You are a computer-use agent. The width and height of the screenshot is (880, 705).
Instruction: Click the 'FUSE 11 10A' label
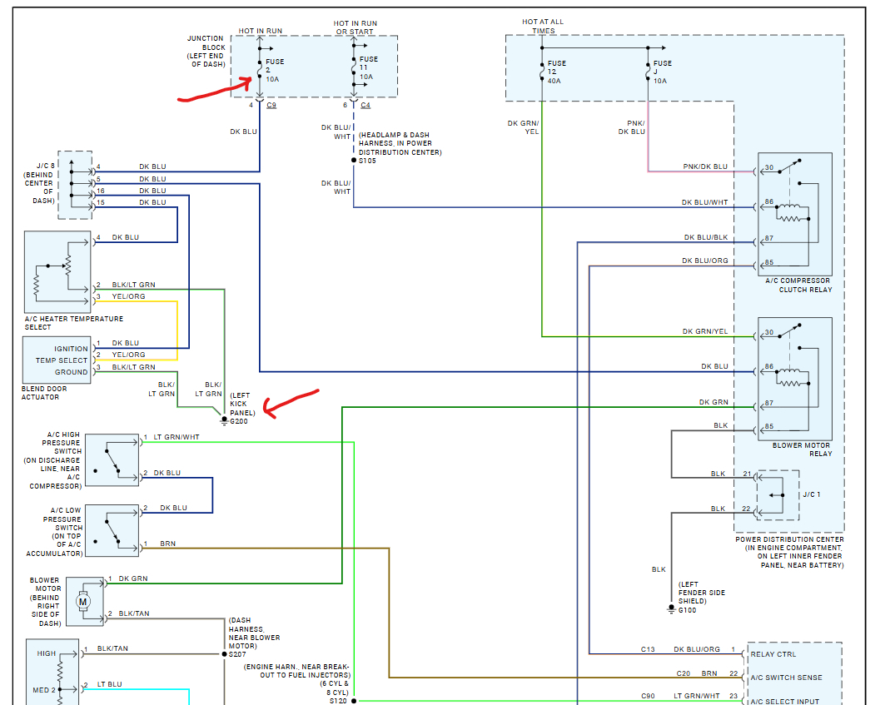368,67
